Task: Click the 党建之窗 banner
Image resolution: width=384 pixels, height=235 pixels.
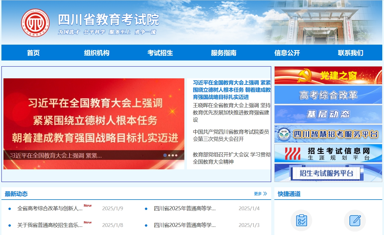Action: [328, 75]
